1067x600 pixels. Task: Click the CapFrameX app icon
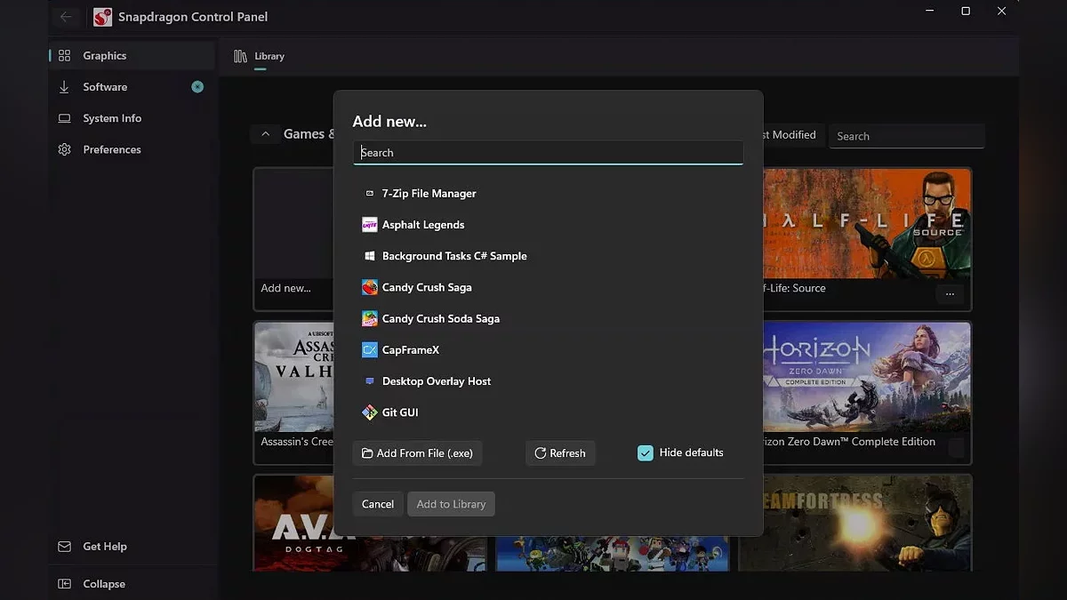(369, 350)
